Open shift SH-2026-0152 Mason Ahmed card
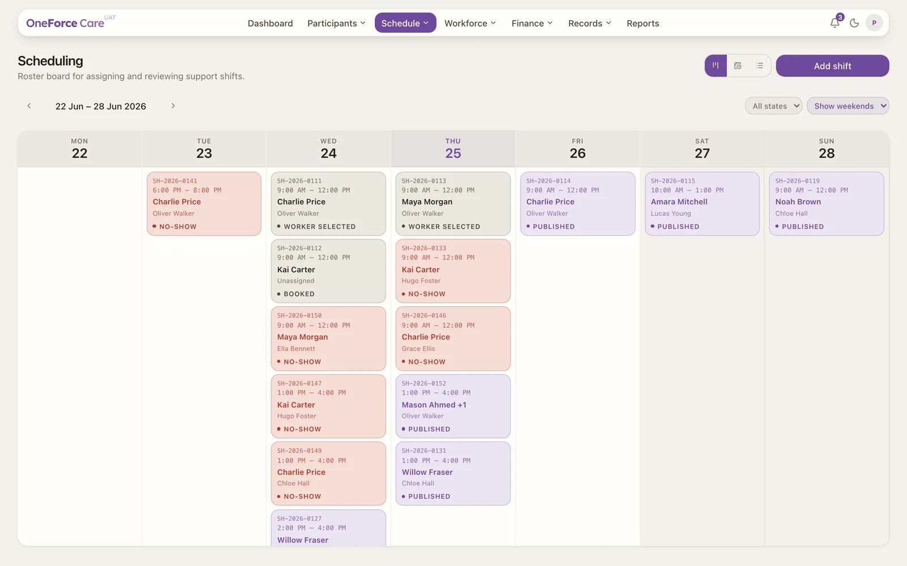This screenshot has height=566, width=907. 453,406
